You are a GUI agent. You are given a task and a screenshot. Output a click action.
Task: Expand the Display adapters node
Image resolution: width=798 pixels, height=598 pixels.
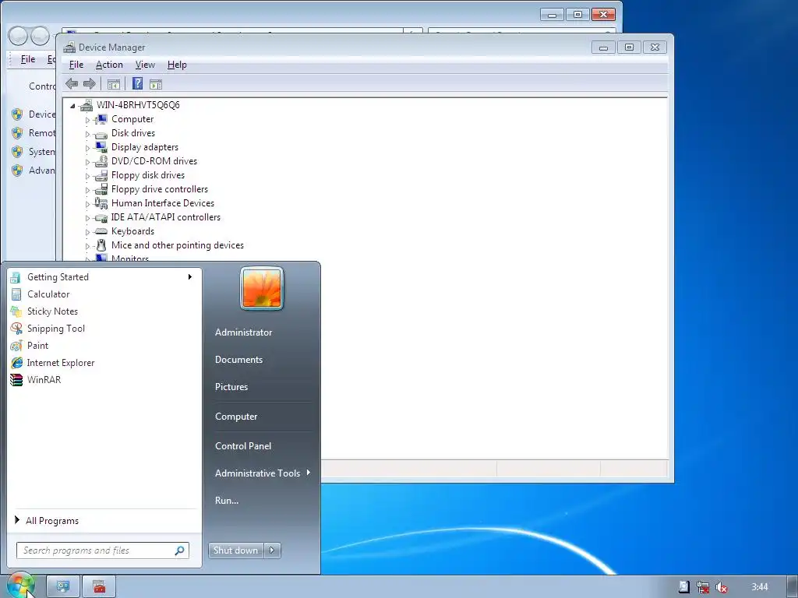click(x=87, y=148)
